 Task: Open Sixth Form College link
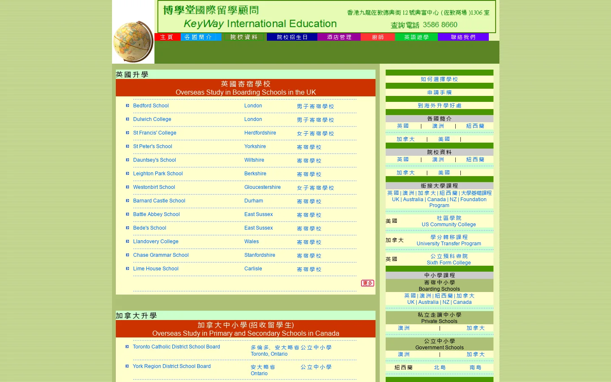[449, 263]
